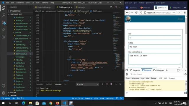
Task: Click the CRLF line ending indicator
Action: coord(102,98)
